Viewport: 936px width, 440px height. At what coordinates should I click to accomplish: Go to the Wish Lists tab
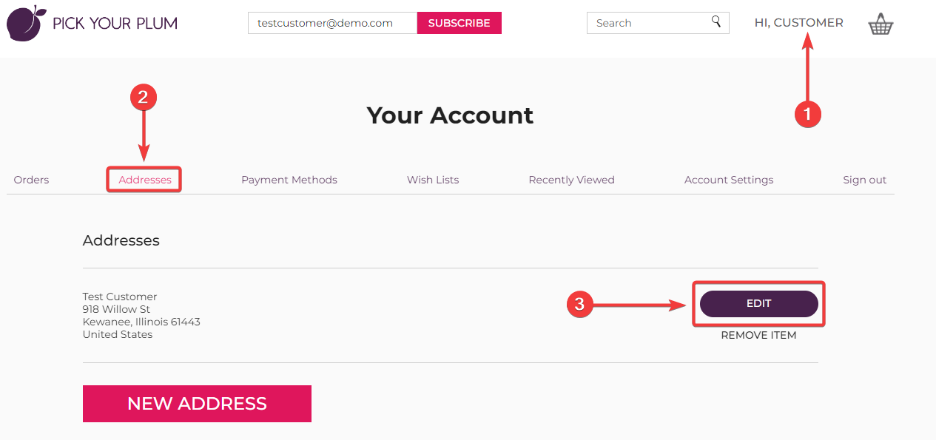coord(433,180)
